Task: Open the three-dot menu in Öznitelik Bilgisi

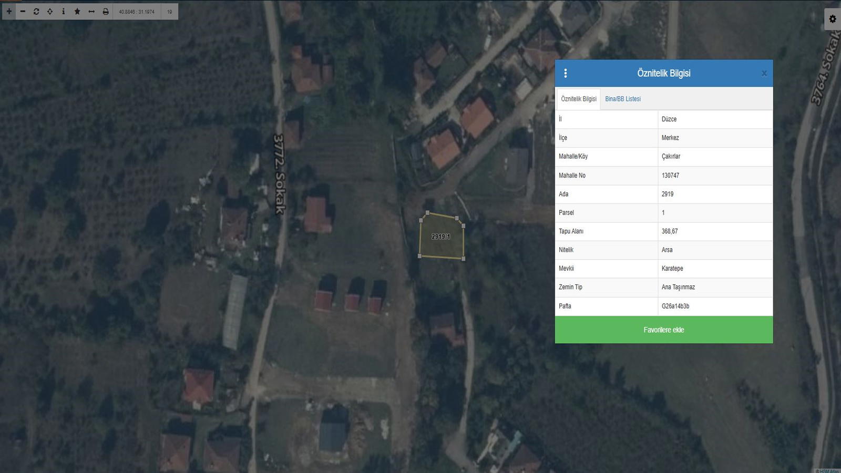Action: coord(566,74)
